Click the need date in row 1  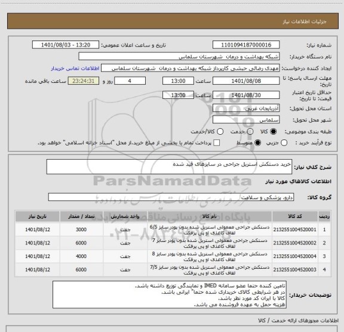(x=38, y=229)
